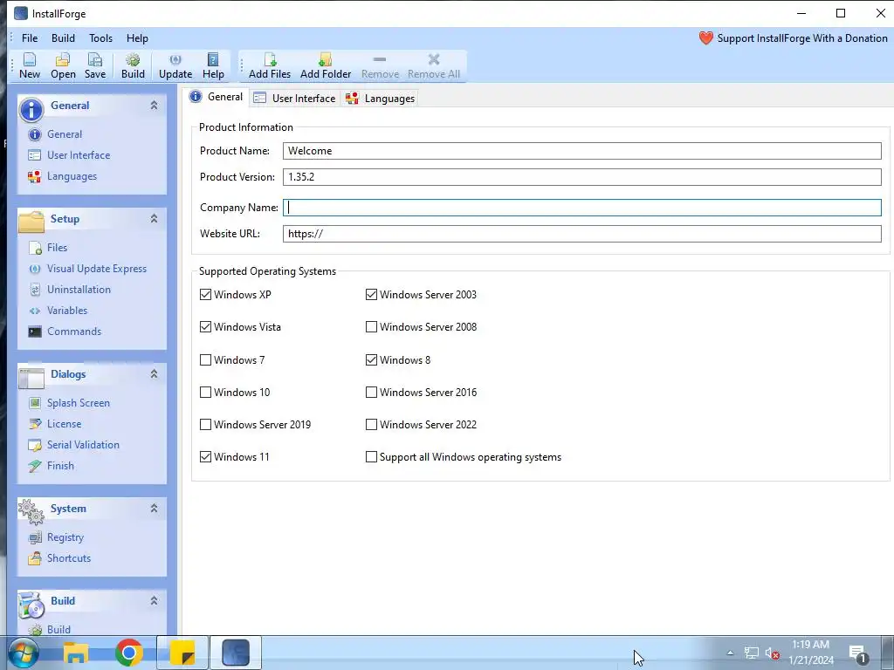
Task: Collapse the Dialogs sidebar section
Action: click(x=154, y=374)
